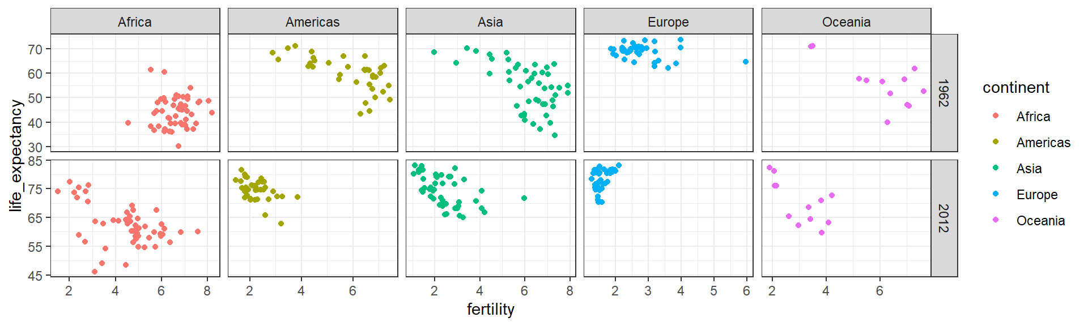Click the blue Europe legend dot
Screen dimensions: 1088x326
996,194
